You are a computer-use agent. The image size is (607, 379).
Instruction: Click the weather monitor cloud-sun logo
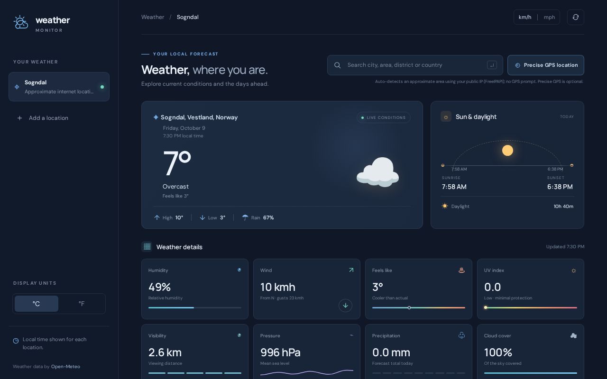pyautogui.click(x=21, y=22)
